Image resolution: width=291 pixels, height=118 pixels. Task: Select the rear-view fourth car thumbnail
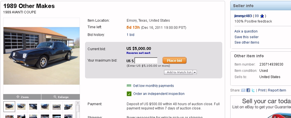coord(45,107)
